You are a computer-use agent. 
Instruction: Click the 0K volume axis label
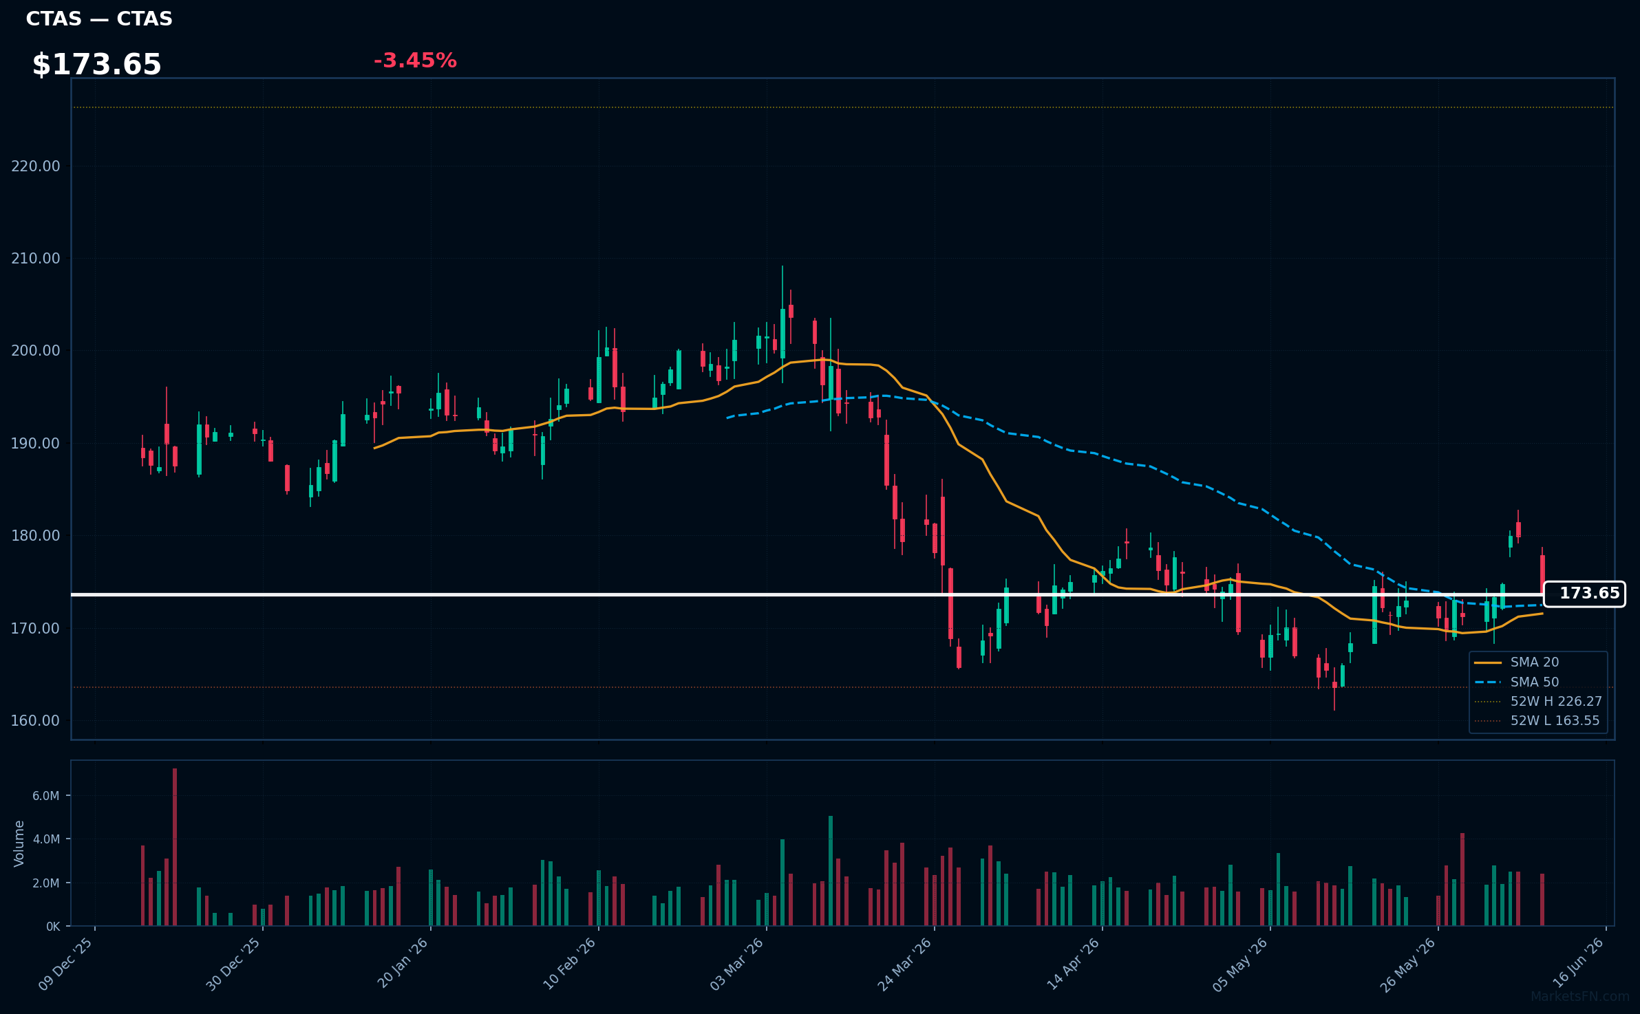(53, 927)
